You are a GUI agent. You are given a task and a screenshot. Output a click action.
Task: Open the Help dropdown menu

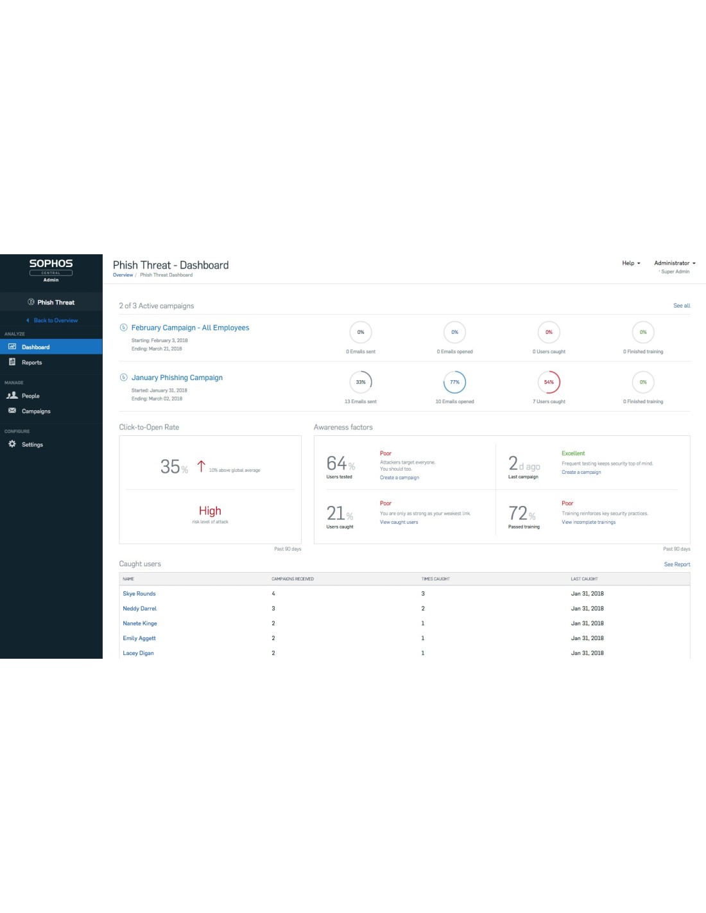(630, 263)
